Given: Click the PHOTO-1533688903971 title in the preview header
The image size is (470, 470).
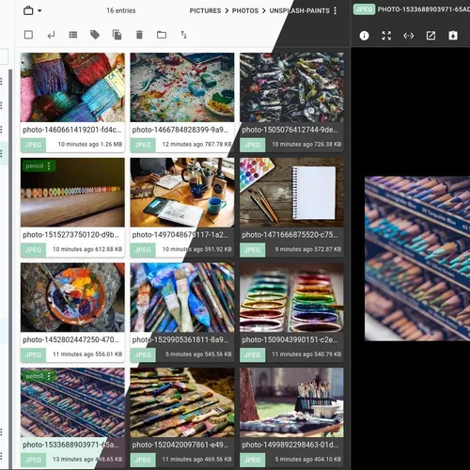Looking at the screenshot, I should [x=424, y=9].
